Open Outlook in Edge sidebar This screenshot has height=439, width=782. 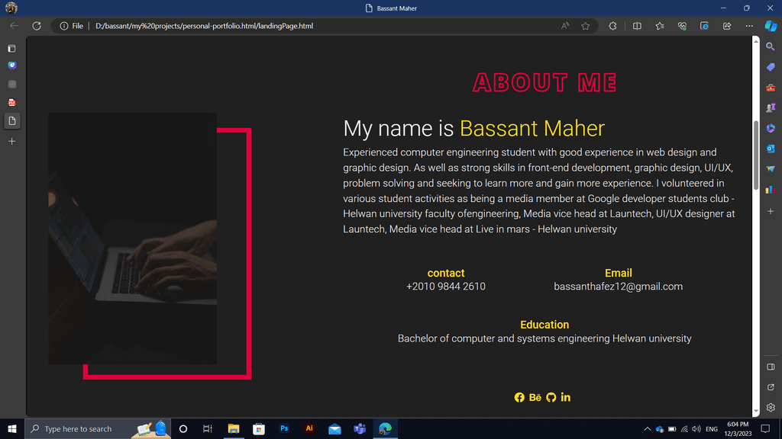[771, 149]
